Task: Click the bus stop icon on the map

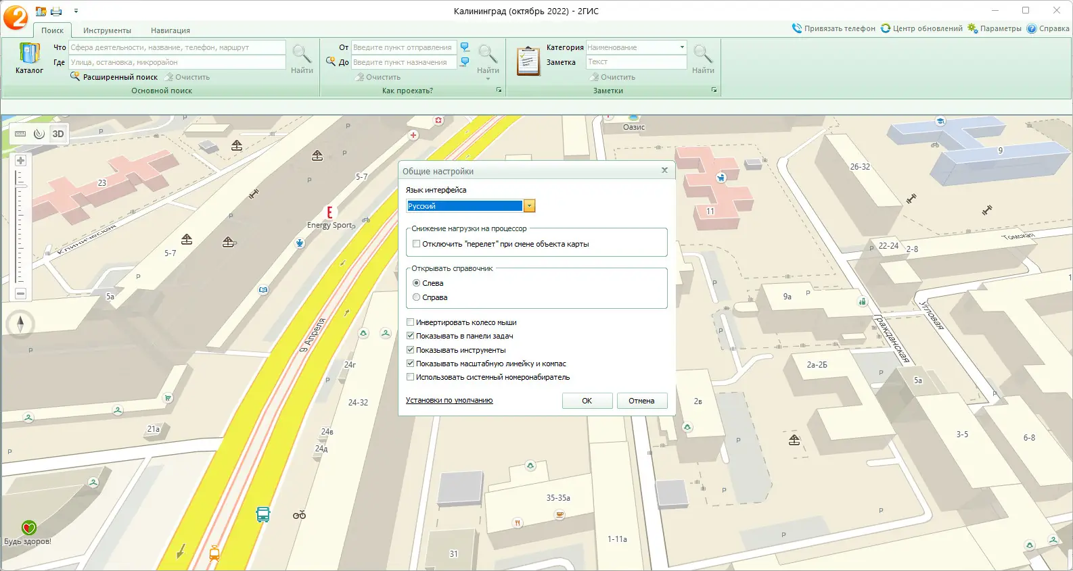Action: (263, 515)
